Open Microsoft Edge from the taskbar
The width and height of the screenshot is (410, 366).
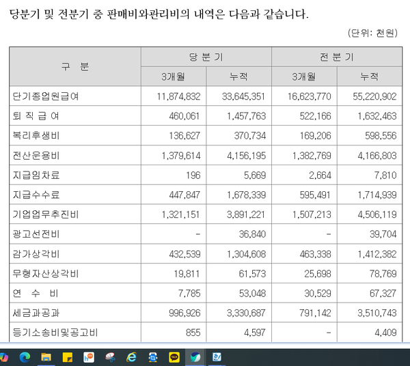[x=25, y=357]
